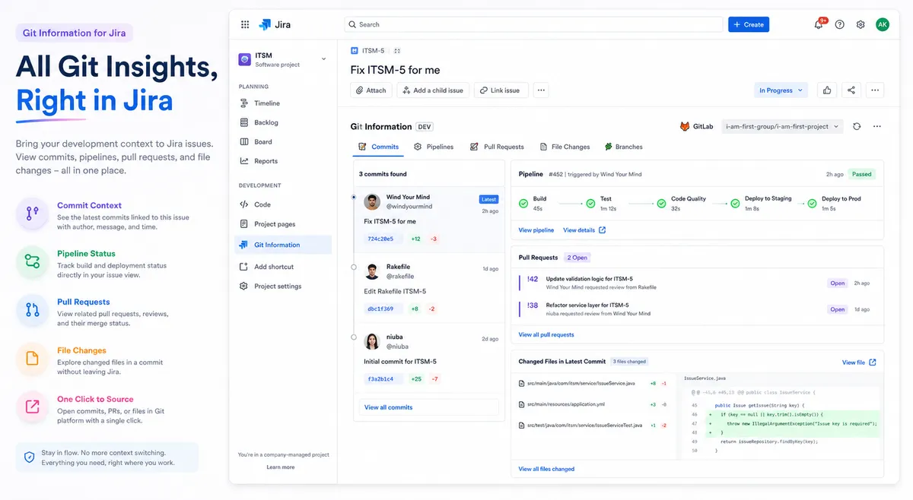Open the app switcher grid icon
This screenshot has width=913, height=500.
click(245, 24)
